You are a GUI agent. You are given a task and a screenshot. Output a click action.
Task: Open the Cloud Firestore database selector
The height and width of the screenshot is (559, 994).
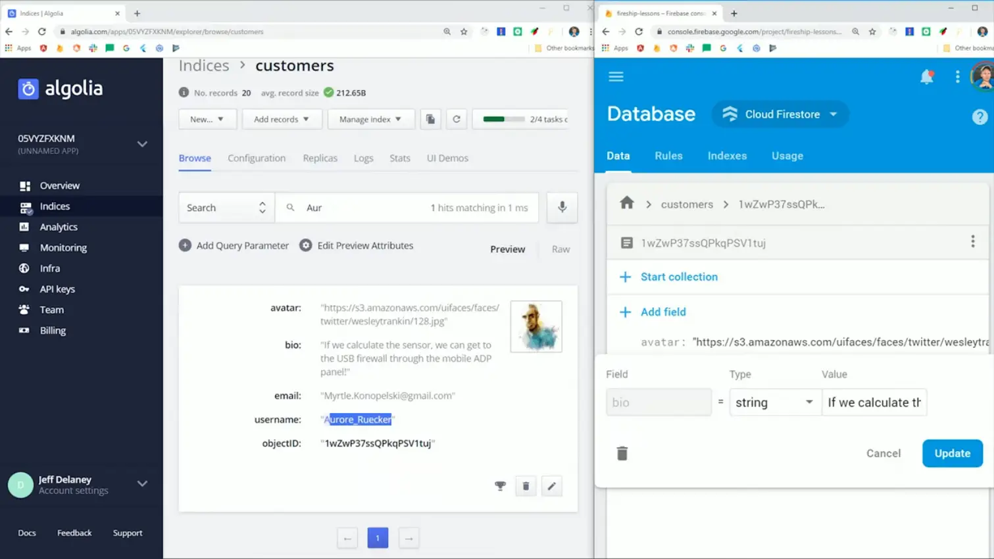coord(781,114)
